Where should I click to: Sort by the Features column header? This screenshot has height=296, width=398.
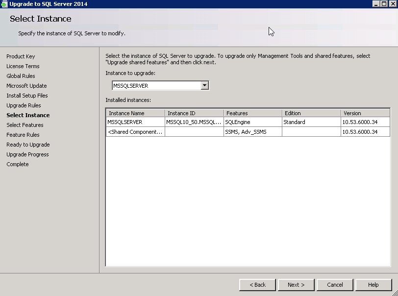(x=253, y=113)
